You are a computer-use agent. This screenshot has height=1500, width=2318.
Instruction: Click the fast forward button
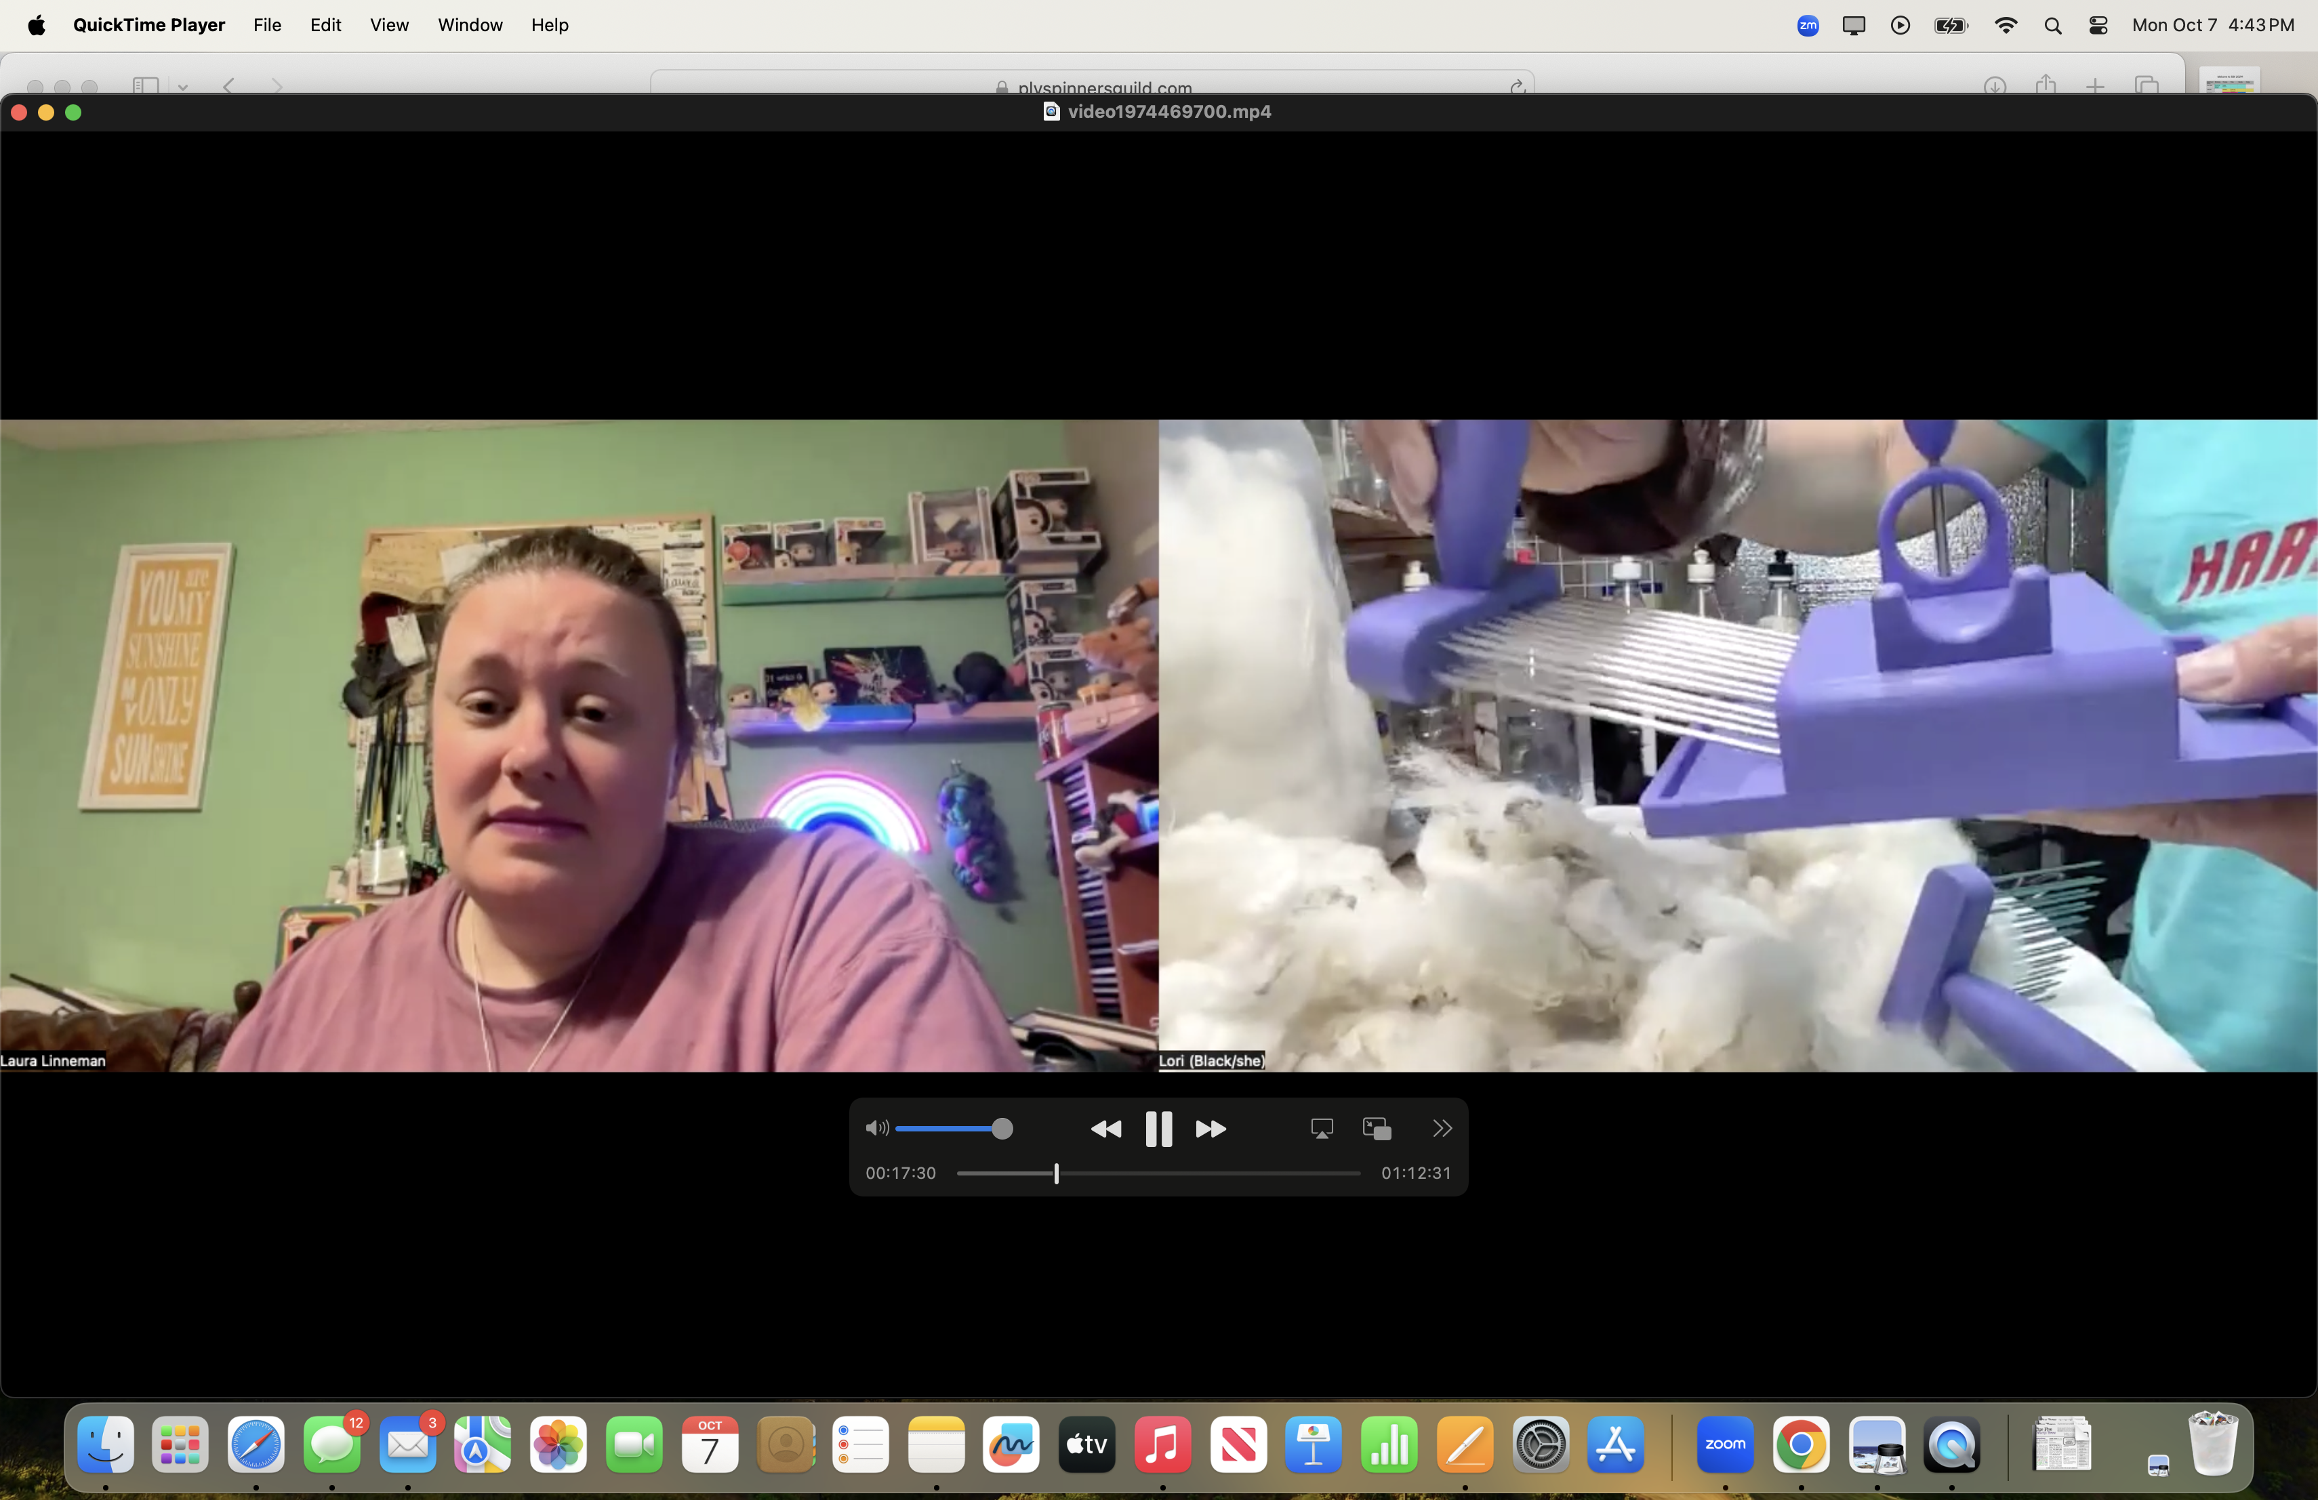[1211, 1128]
